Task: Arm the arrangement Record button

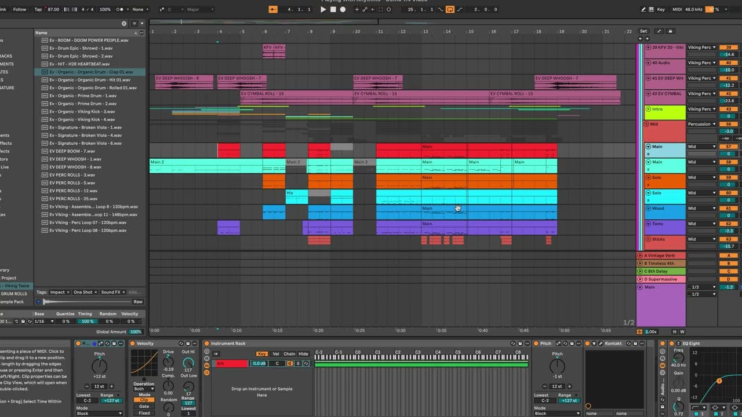Action: pos(343,9)
